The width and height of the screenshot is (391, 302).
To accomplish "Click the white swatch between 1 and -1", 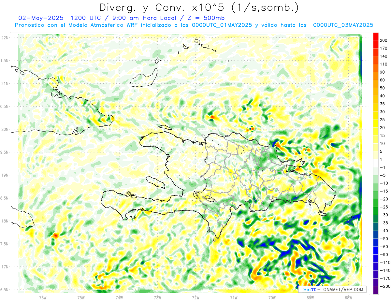I will click(376, 164).
